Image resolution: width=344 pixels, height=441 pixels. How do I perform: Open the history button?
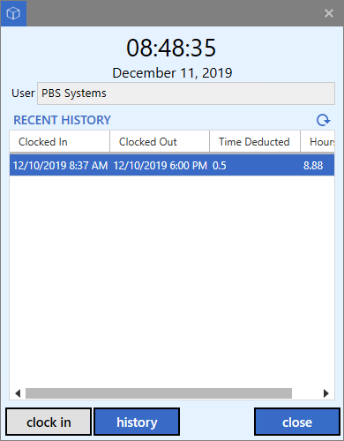(x=137, y=422)
